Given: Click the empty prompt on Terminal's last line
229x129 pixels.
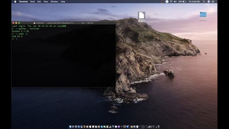Looking at the screenshot, I should pos(15,39).
